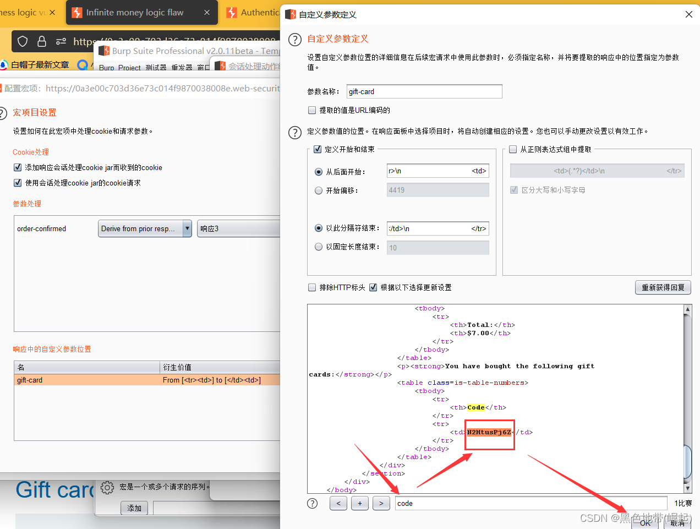Image resolution: width=700 pixels, height=529 pixels.
Task: Click the browser shield tracking protection icon
Action: [23, 41]
